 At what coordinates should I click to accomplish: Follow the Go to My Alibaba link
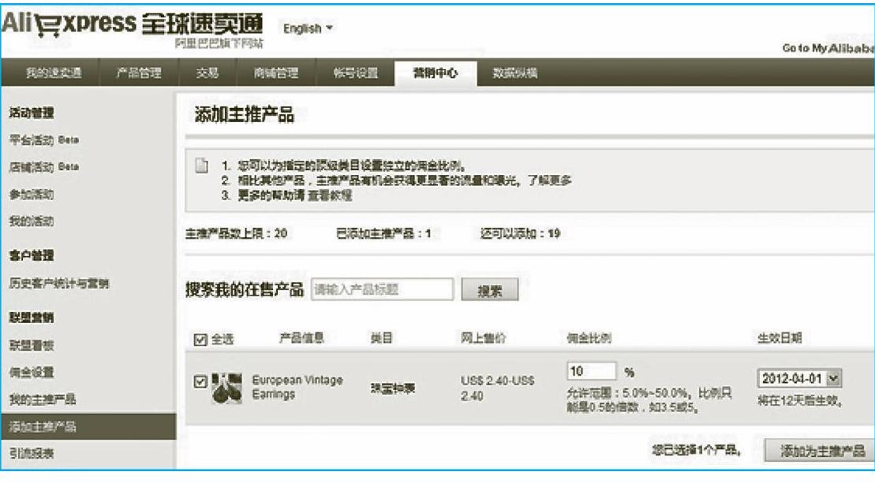point(828,49)
